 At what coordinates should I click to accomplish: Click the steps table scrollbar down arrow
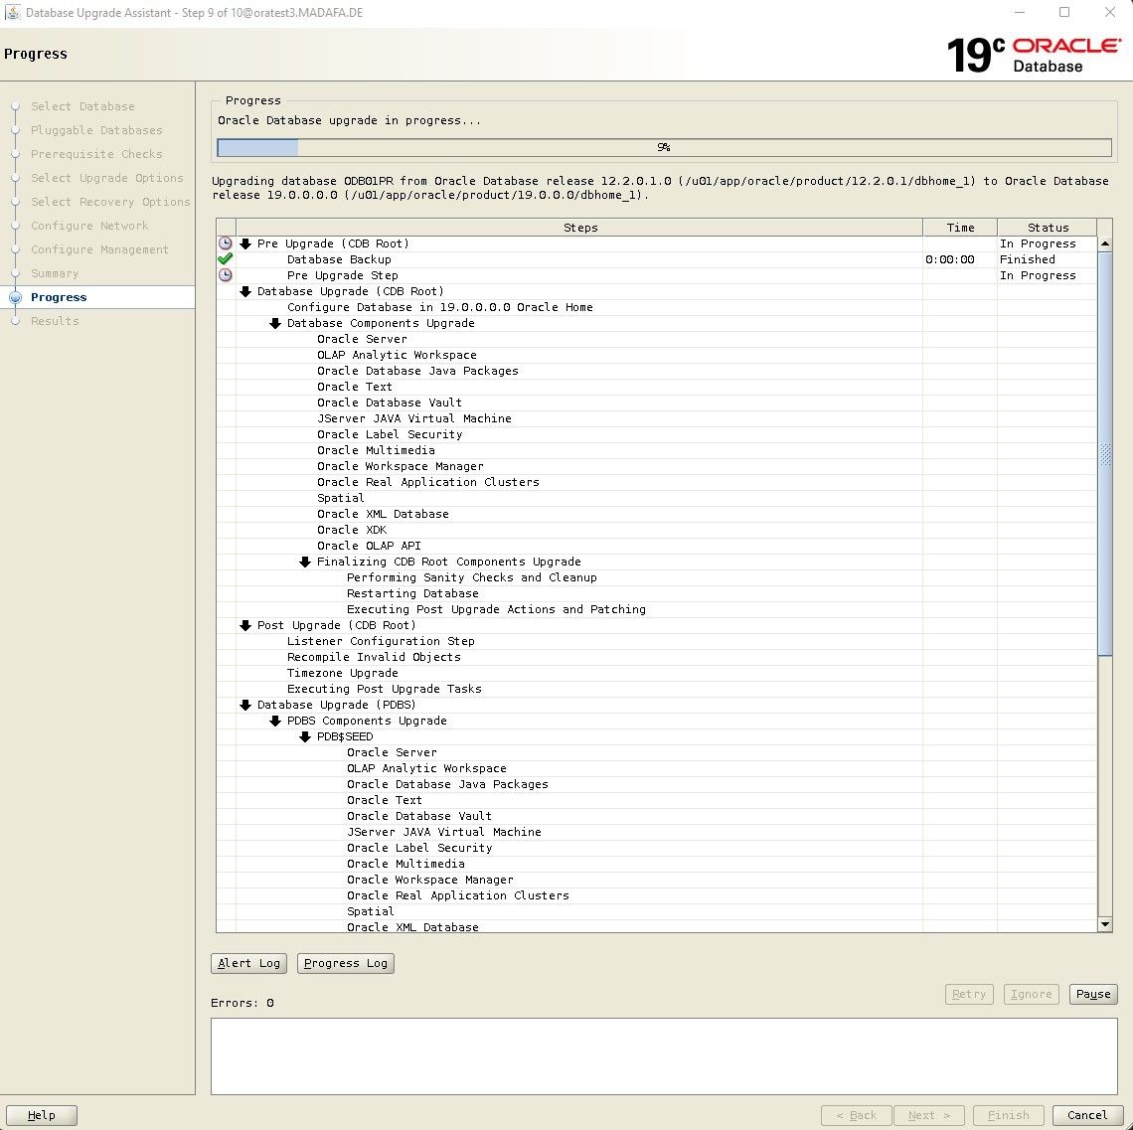coord(1105,924)
